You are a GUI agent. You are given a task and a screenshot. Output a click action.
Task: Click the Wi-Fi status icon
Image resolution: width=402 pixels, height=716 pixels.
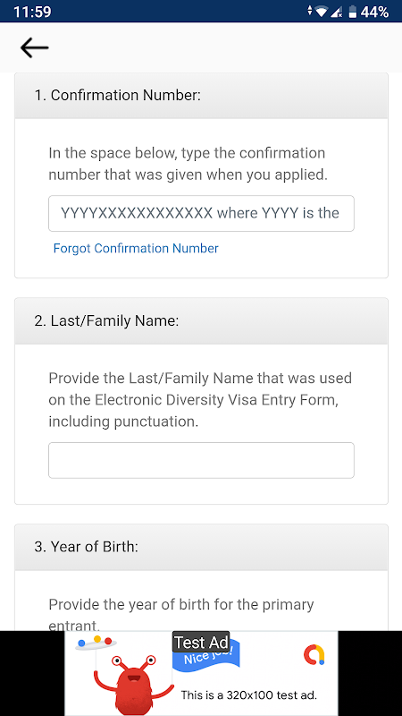tap(322, 12)
